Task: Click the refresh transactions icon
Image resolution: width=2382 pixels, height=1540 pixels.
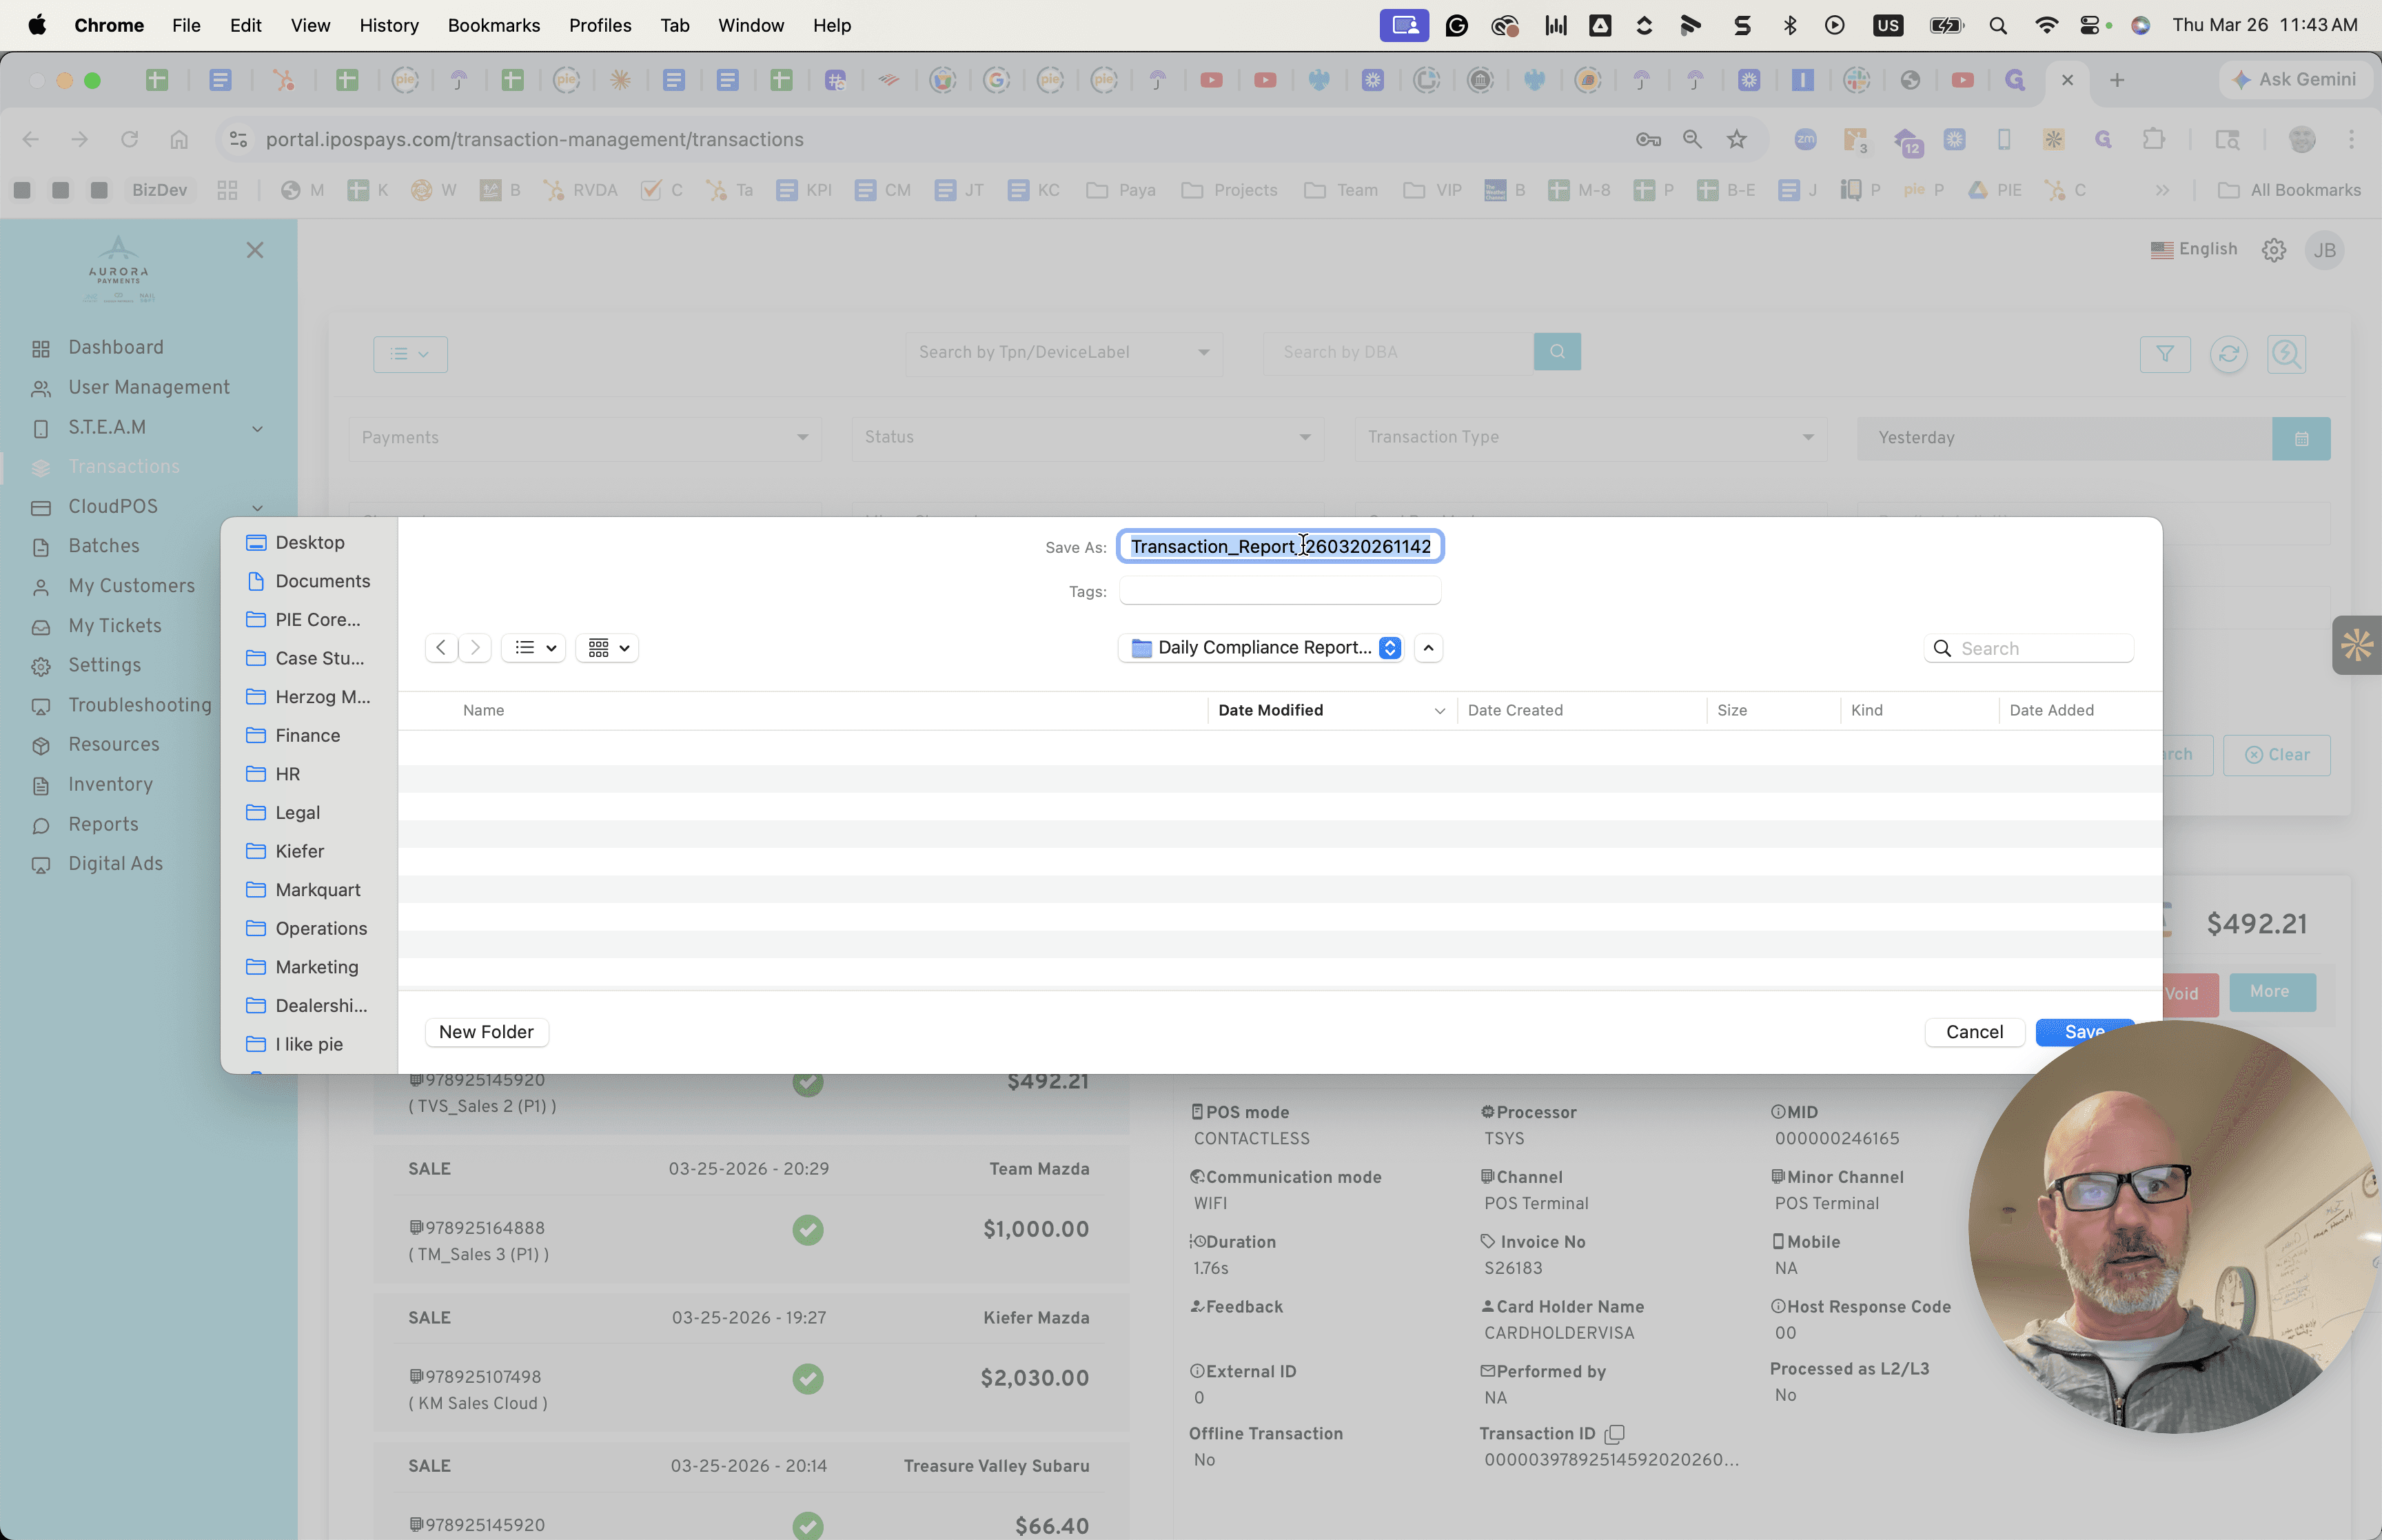Action: [x=2228, y=354]
